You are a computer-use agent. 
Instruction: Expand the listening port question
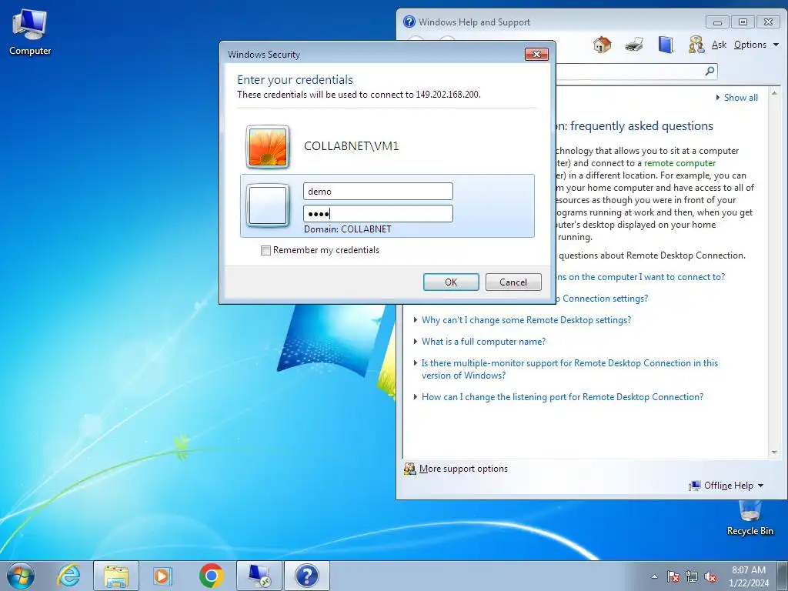pos(562,397)
